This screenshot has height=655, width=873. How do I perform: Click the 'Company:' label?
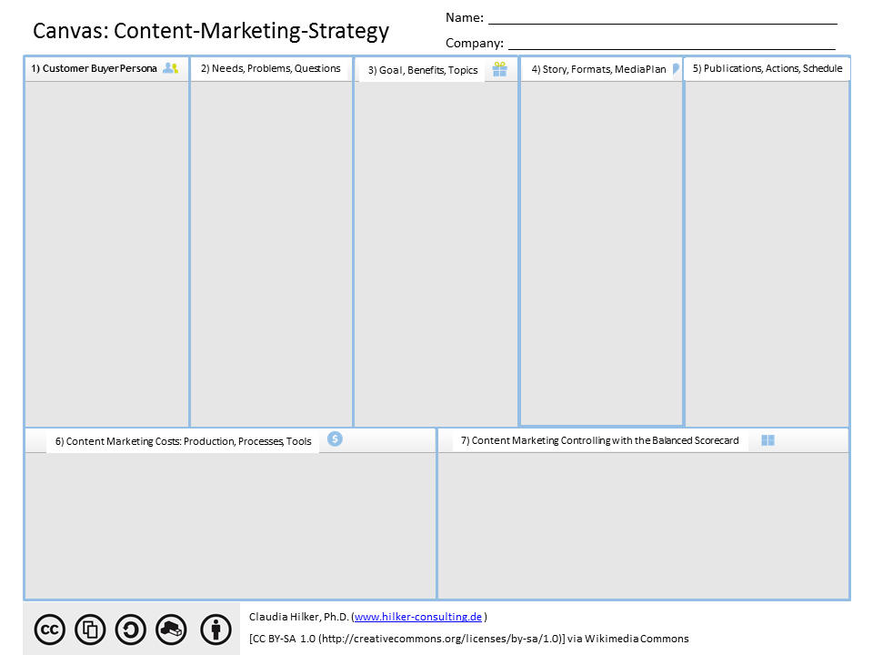pos(475,43)
